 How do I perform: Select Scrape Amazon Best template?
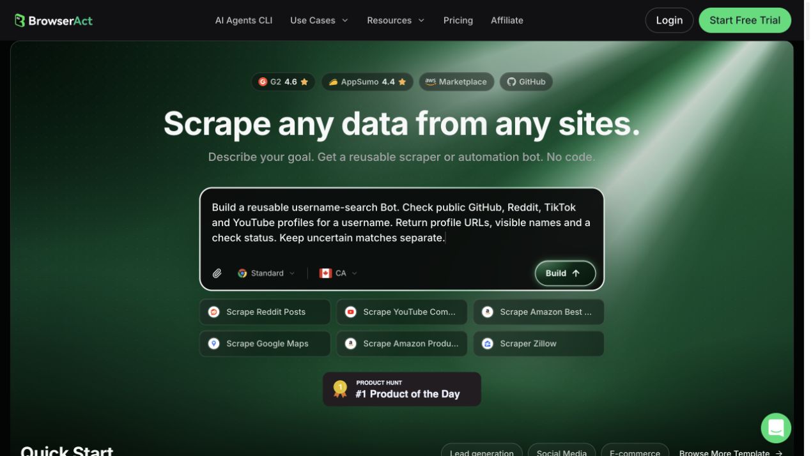(x=539, y=312)
